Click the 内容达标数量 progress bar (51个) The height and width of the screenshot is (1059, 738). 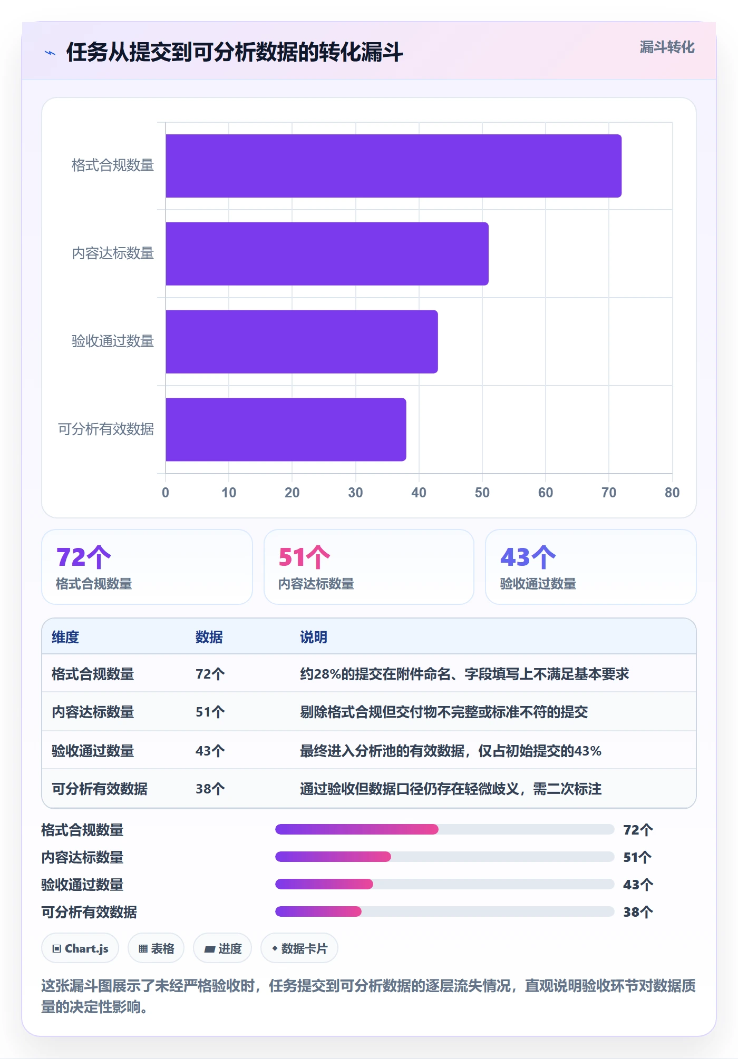pyautogui.click(x=444, y=857)
